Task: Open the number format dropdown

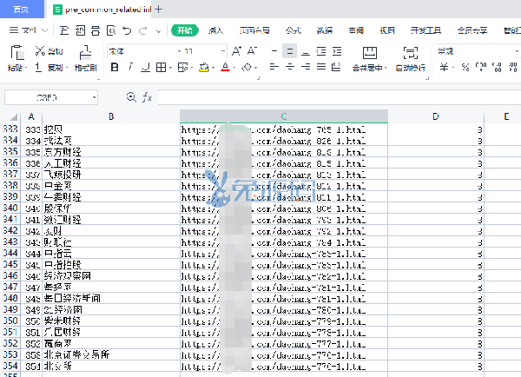Action: click(x=517, y=51)
